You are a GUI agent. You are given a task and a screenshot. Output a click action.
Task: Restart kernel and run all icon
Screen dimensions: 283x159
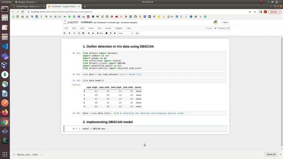(115, 34)
